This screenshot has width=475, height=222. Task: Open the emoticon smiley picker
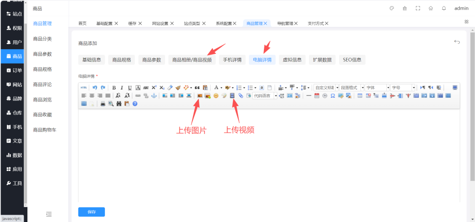(x=216, y=95)
